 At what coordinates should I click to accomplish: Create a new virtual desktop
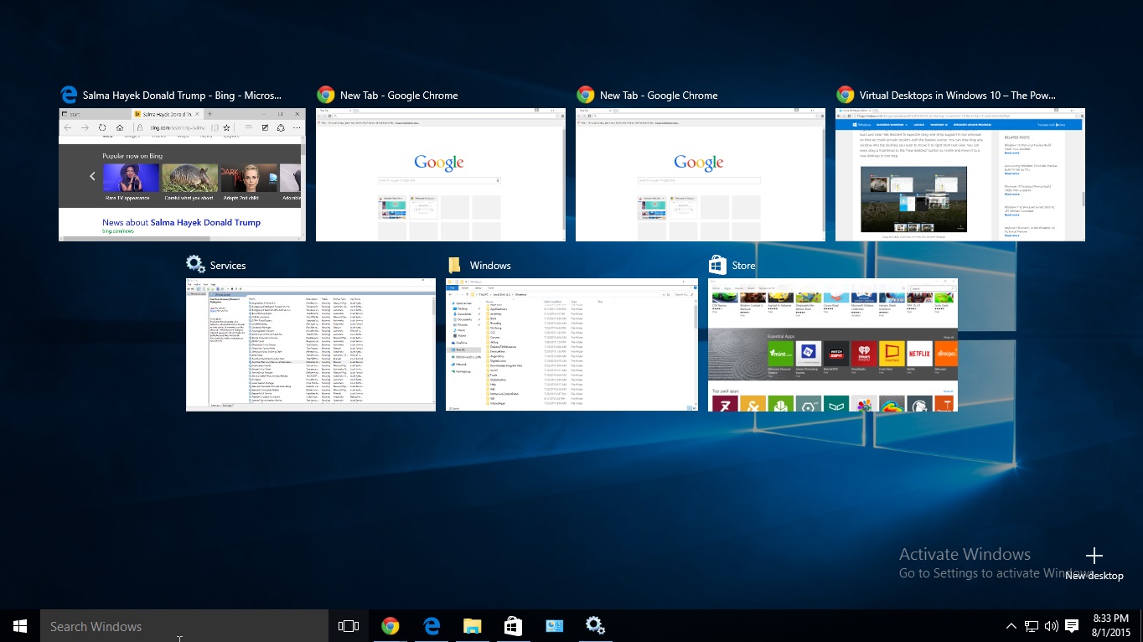pyautogui.click(x=1094, y=556)
